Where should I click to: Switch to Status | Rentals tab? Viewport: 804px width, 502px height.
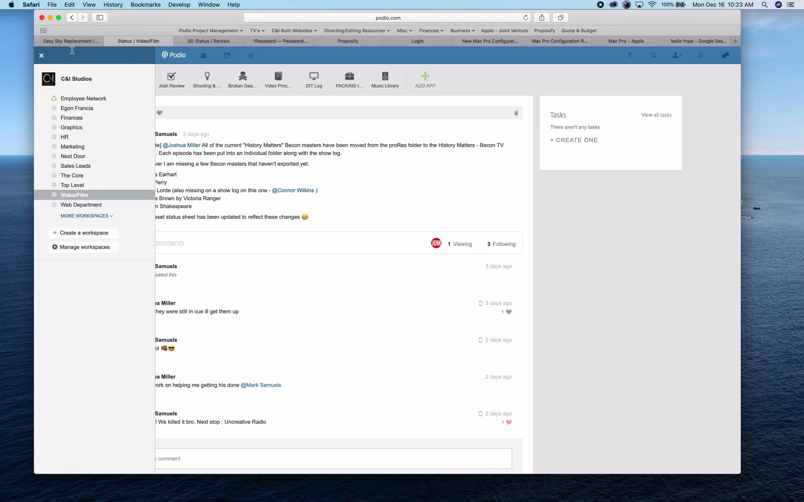coord(208,41)
